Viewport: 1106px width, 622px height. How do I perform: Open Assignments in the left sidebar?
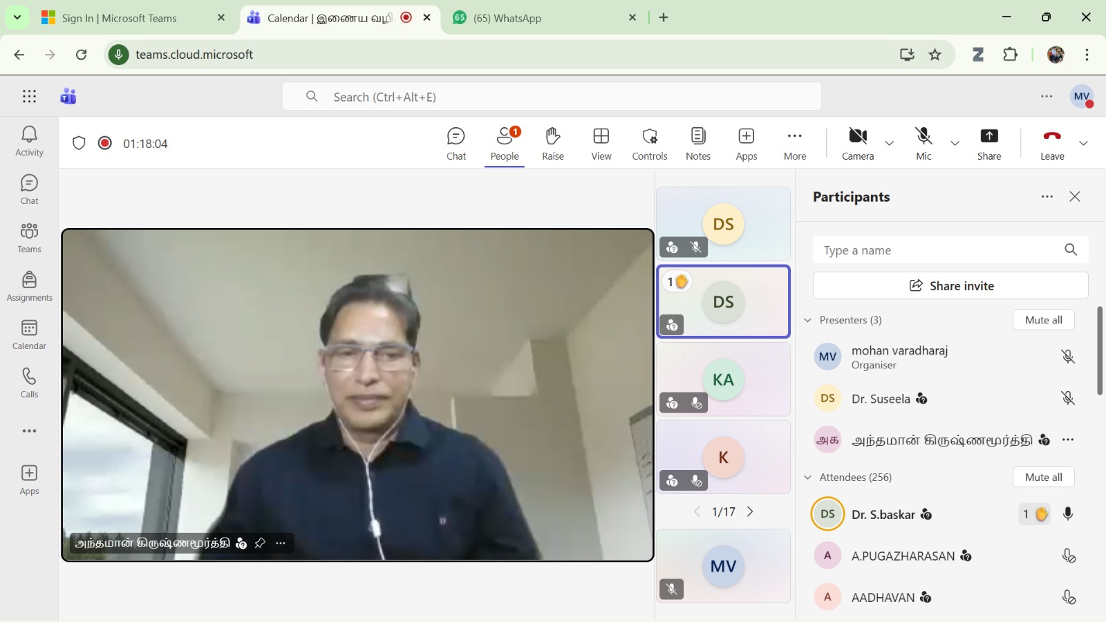(x=29, y=286)
